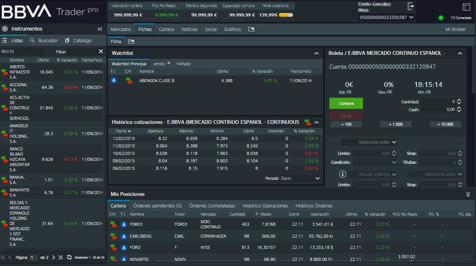Click buy/sell icon for ABERTIS INFRAESTR

[x=4, y=72]
